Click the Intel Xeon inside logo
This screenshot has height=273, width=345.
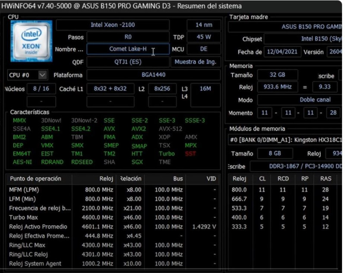pos(31,41)
